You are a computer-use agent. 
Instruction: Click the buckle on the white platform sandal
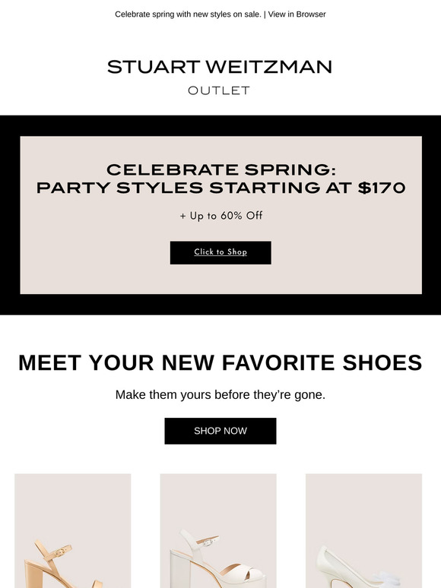tap(206, 542)
